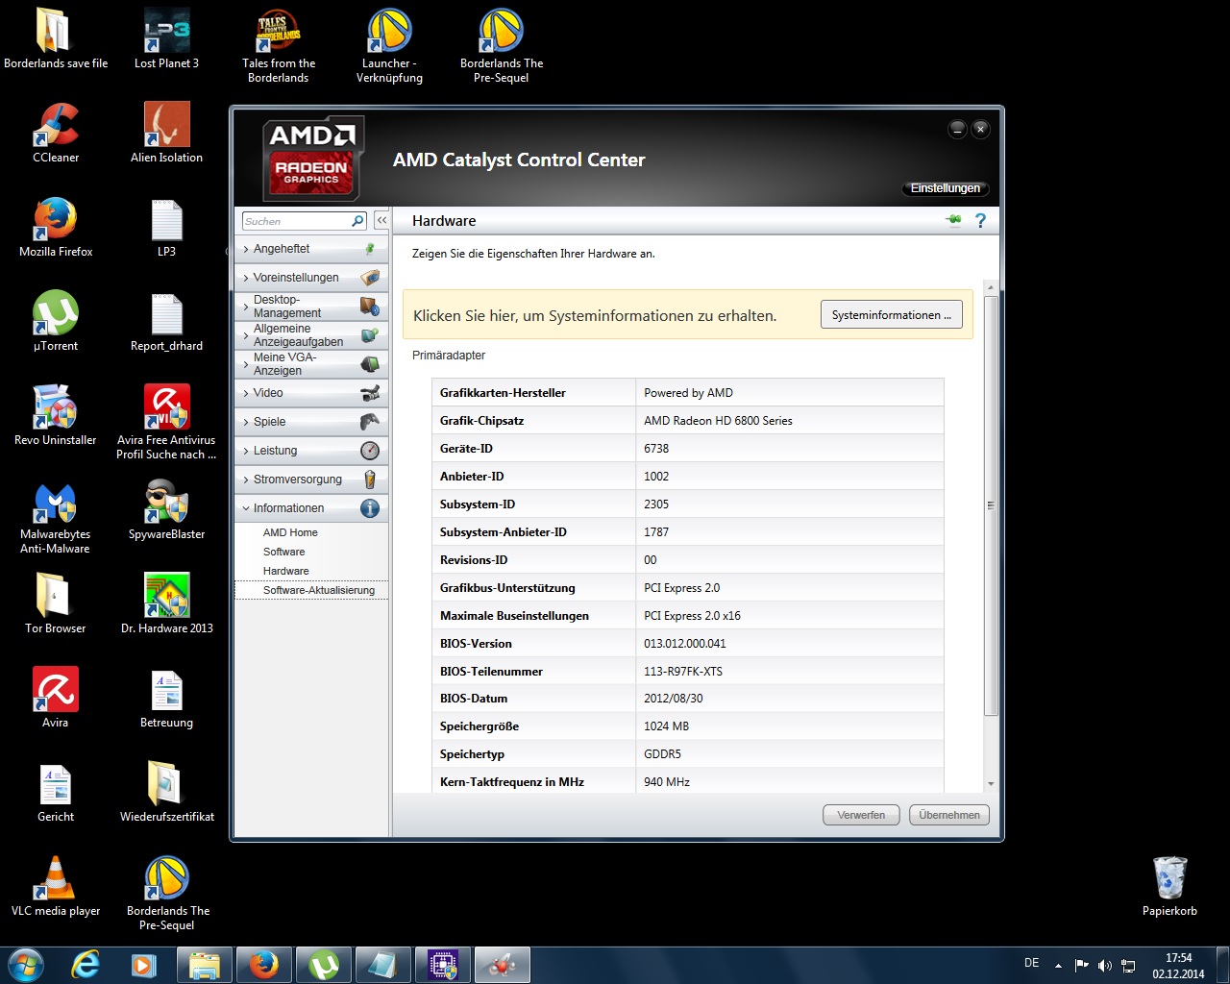
Task: Click the scrollbar up arrow
Action: (x=991, y=287)
